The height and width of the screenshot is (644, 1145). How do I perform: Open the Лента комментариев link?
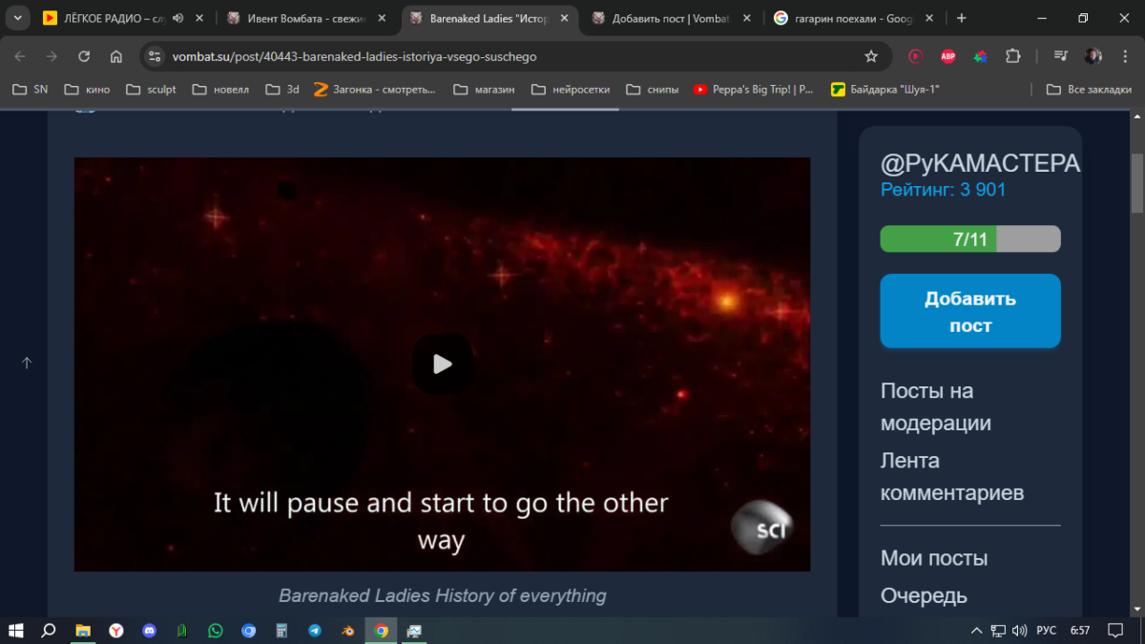pyautogui.click(x=952, y=476)
